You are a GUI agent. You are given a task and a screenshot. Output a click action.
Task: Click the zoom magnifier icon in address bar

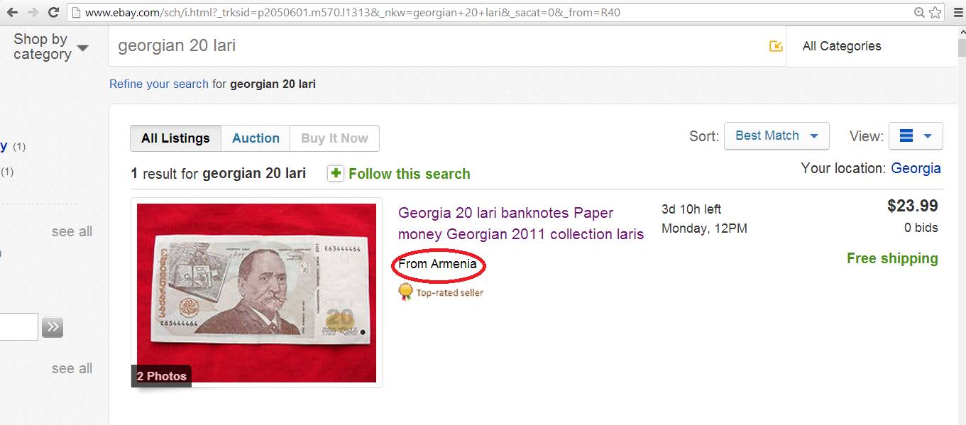919,12
